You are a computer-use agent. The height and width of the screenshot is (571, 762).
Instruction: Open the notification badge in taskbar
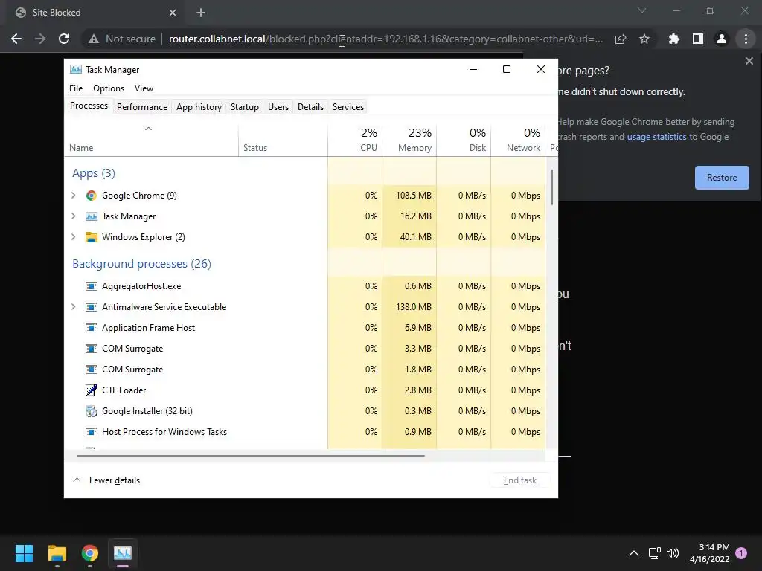point(741,552)
